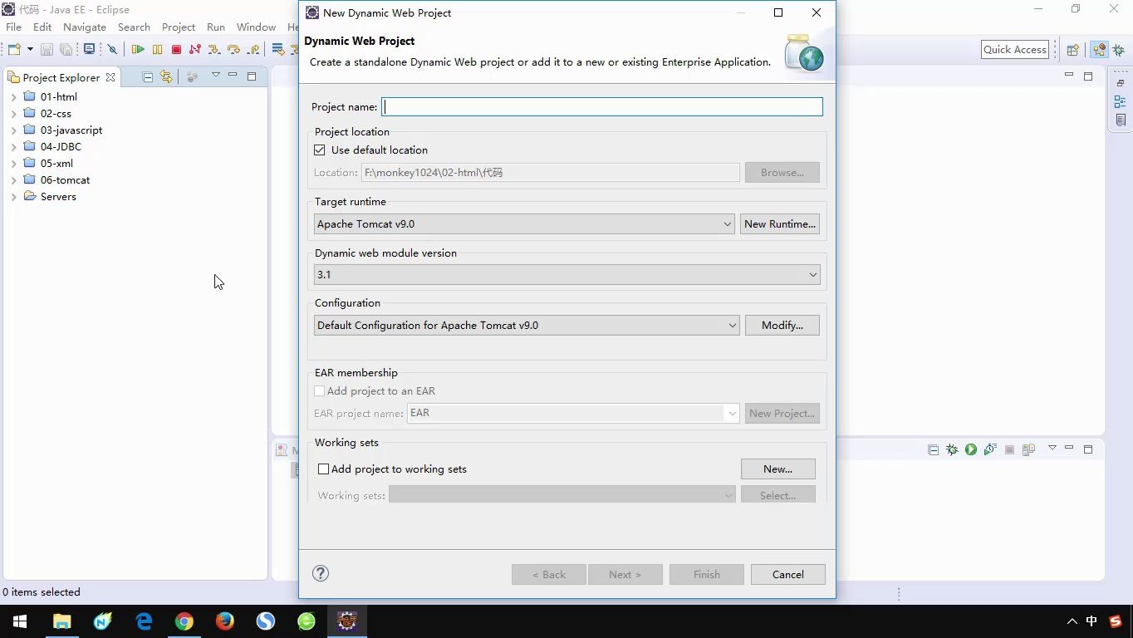Click the Save All toolbar icon
The height and width of the screenshot is (638, 1133).
66,50
